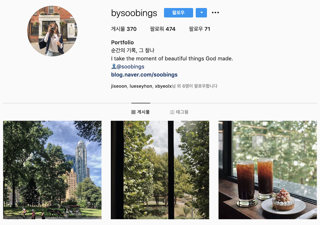Open the blog.naver.com/soobings link
The width and height of the screenshot is (320, 225).
[144, 75]
